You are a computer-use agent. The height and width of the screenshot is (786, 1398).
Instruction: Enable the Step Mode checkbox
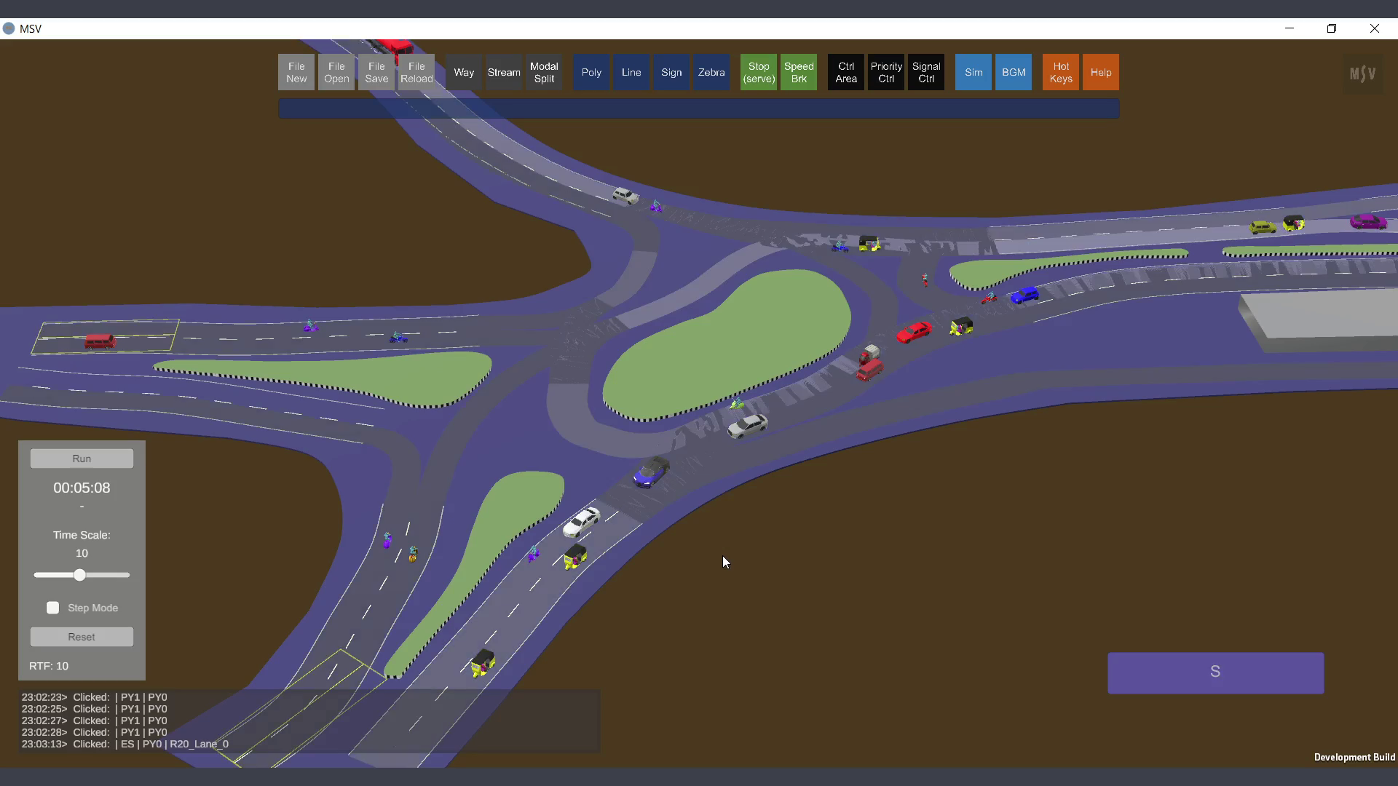pyautogui.click(x=53, y=608)
